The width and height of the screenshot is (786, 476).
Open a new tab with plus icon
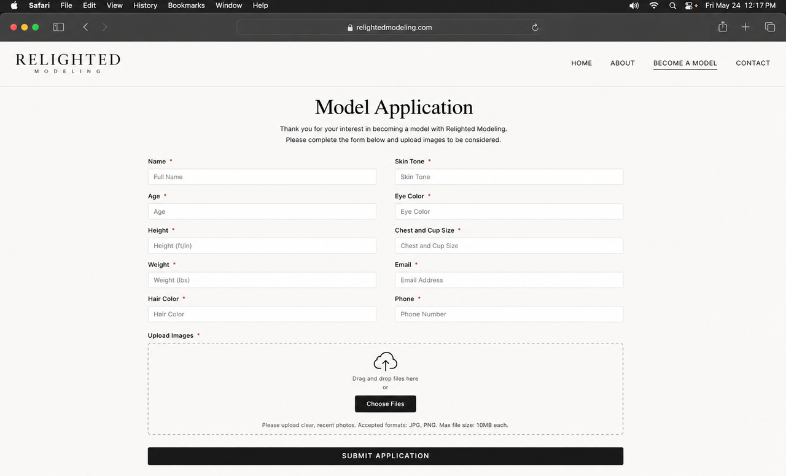[x=745, y=27]
